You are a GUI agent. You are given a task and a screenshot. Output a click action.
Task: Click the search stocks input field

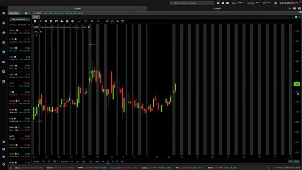coord(192,3)
